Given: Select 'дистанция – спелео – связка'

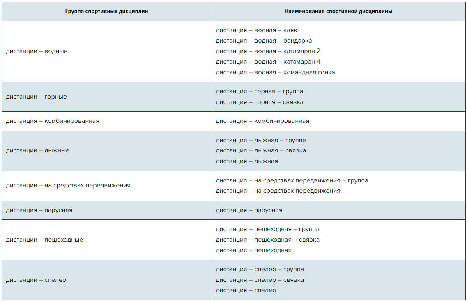Looking at the screenshot, I should (260, 280).
